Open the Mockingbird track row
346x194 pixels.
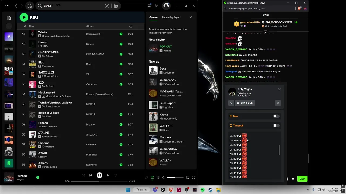click(x=81, y=94)
